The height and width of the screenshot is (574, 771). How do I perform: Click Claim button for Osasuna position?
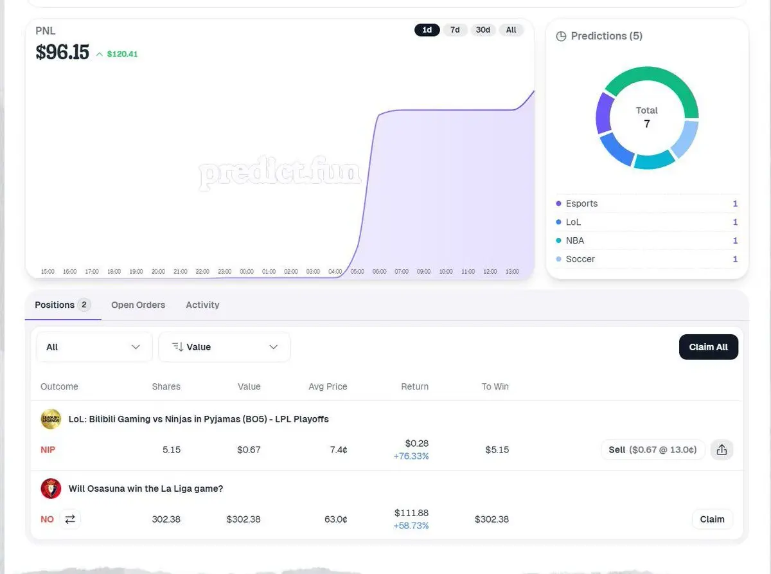coord(712,519)
